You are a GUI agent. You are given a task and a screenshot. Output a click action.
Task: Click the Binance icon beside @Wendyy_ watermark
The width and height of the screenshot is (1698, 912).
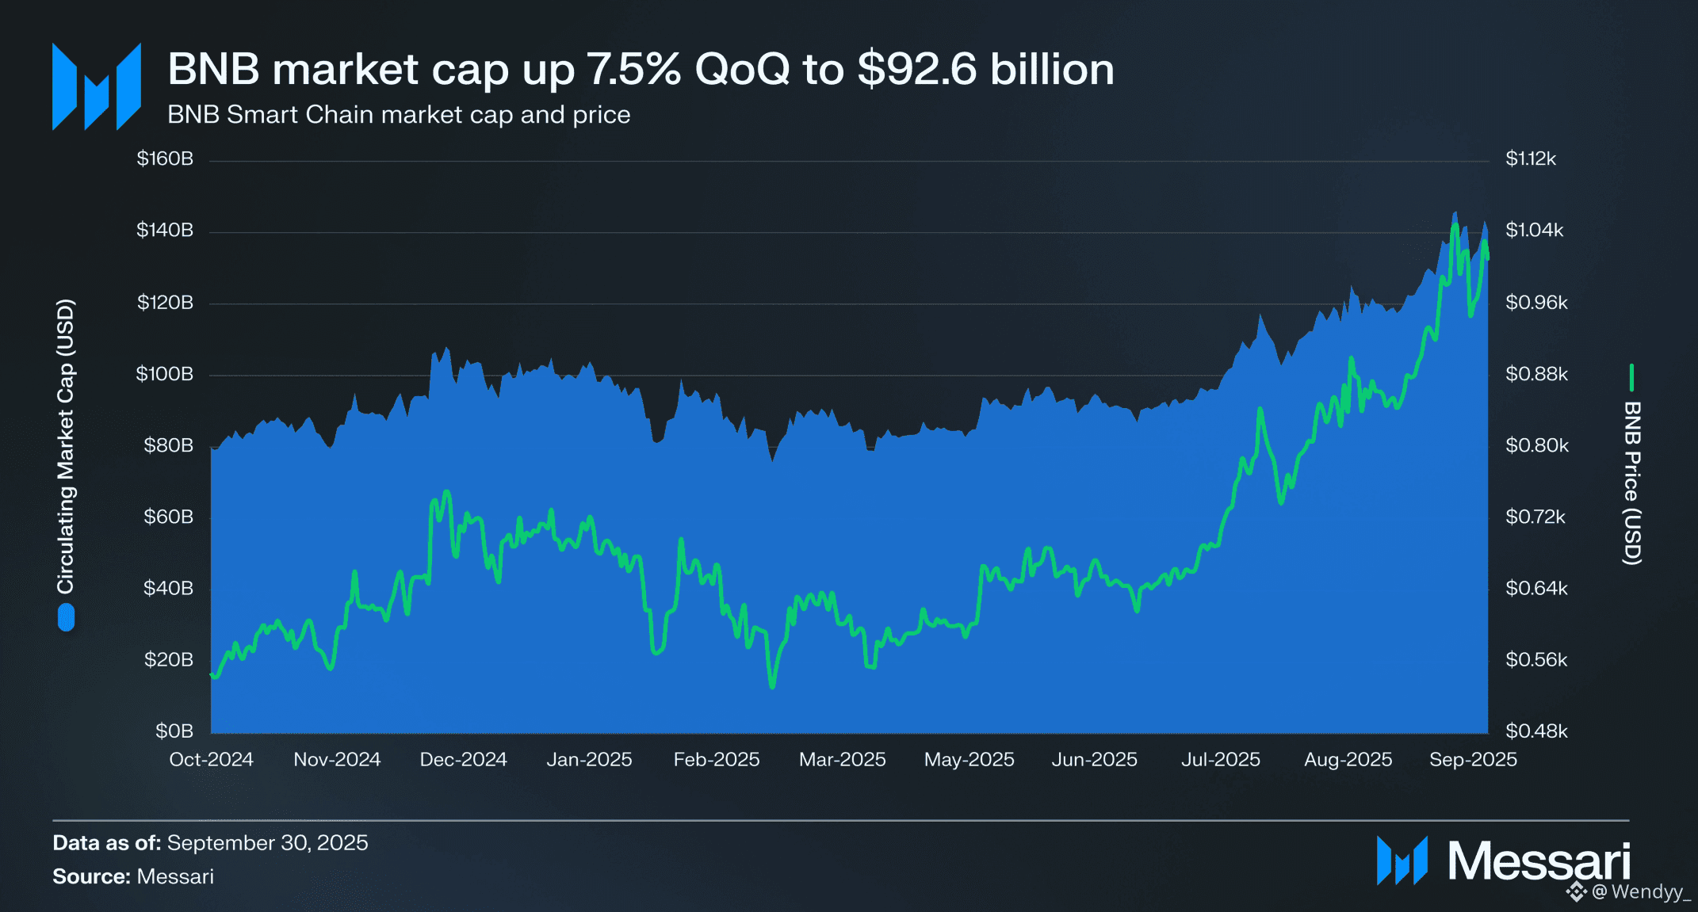[x=1576, y=892]
